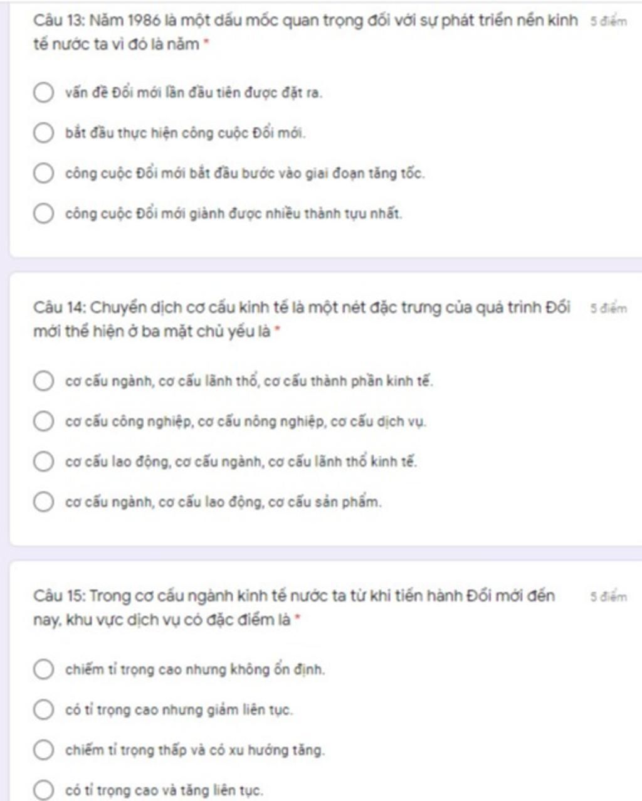Viewport: 642px width, 801px height.
Task: Pick 'chiếm tỉ trọng thấp và có xu hướng tăng'
Action: point(43,750)
